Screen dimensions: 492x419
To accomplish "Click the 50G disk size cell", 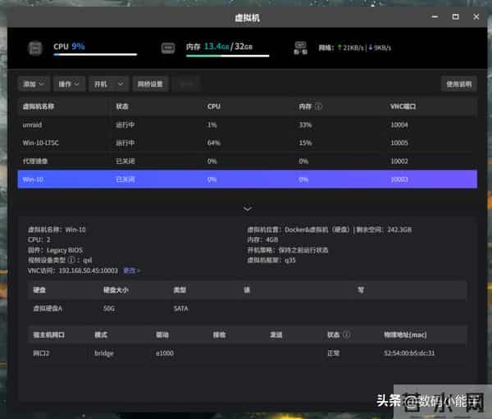I will (x=109, y=308).
